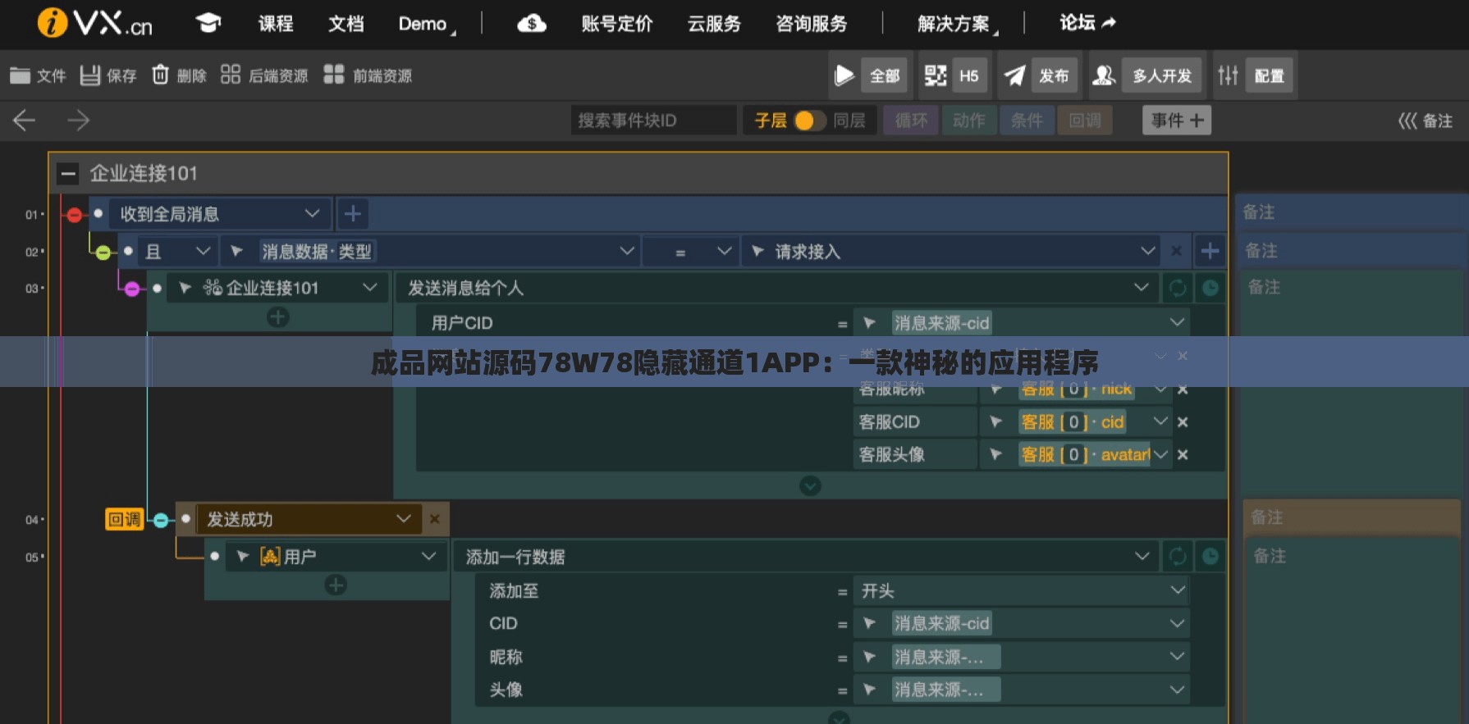Viewport: 1469px width, 724px height.
Task: Toggle 循环 filter
Action: tap(911, 121)
